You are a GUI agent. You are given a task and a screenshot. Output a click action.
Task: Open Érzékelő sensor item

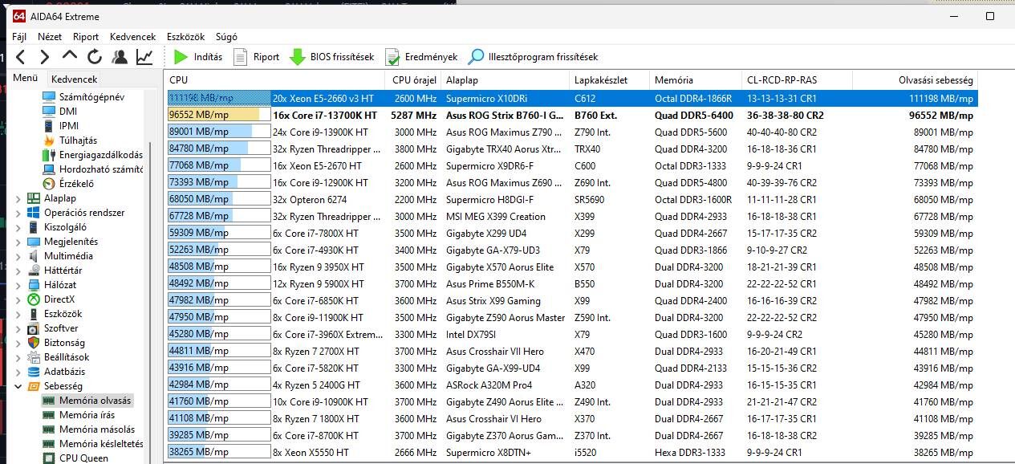pos(68,184)
